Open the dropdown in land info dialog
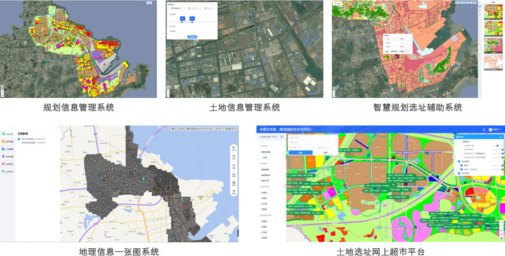The image size is (505, 256). coord(191,30)
